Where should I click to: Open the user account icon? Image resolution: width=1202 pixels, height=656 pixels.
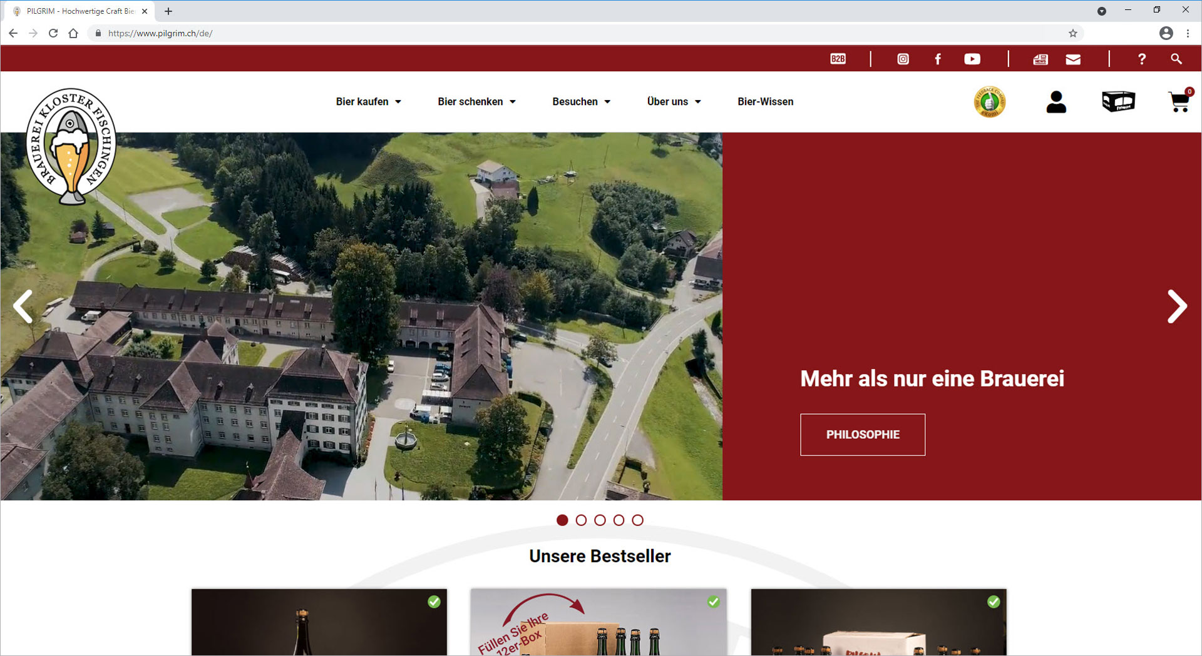[1056, 101]
